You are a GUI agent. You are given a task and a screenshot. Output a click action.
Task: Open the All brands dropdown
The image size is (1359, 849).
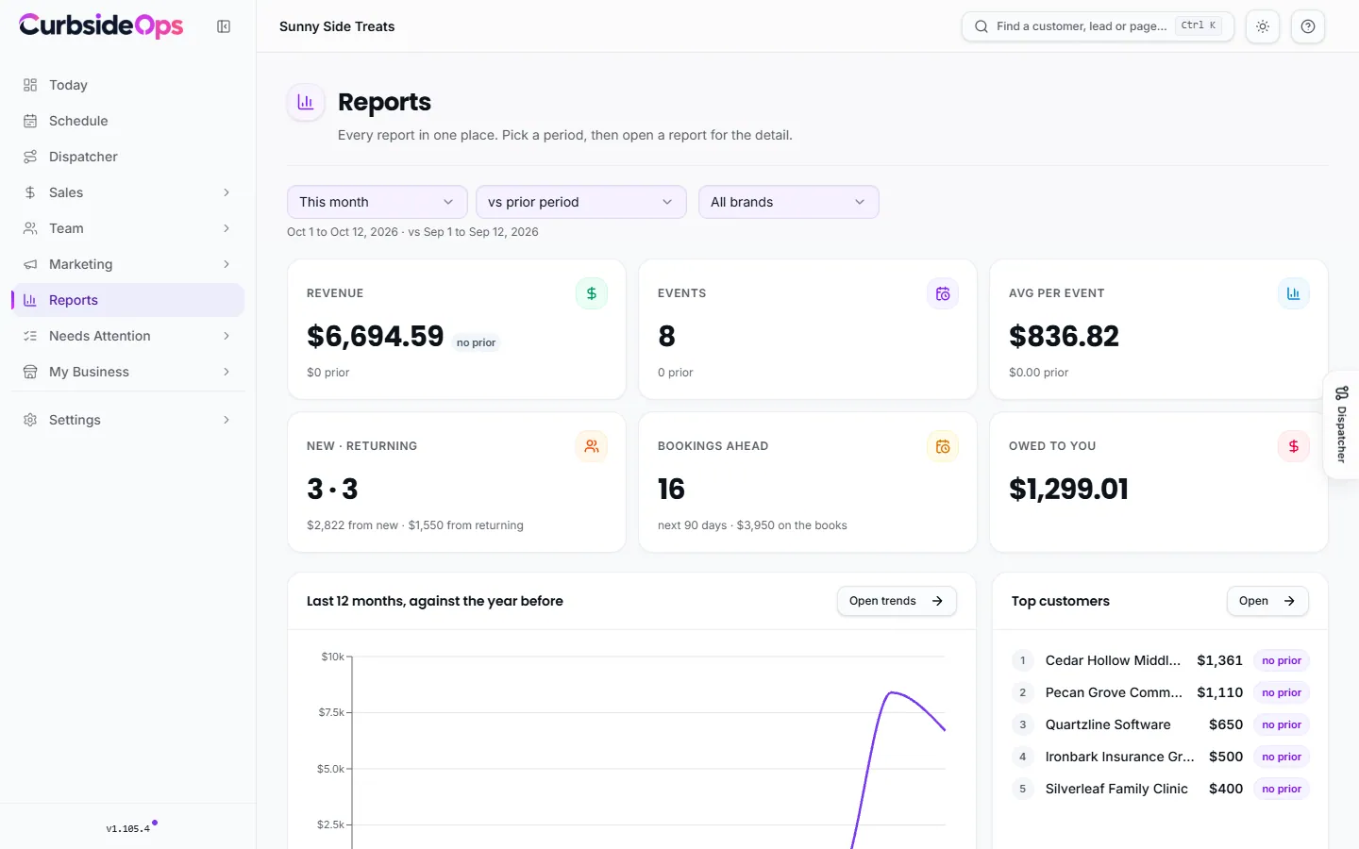[x=789, y=202]
